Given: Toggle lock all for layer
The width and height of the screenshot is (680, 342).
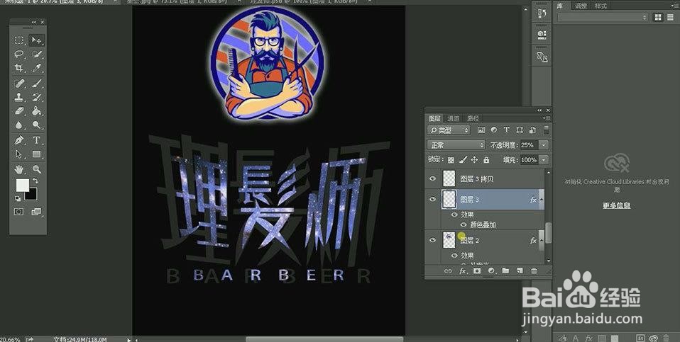Looking at the screenshot, I should (486, 160).
